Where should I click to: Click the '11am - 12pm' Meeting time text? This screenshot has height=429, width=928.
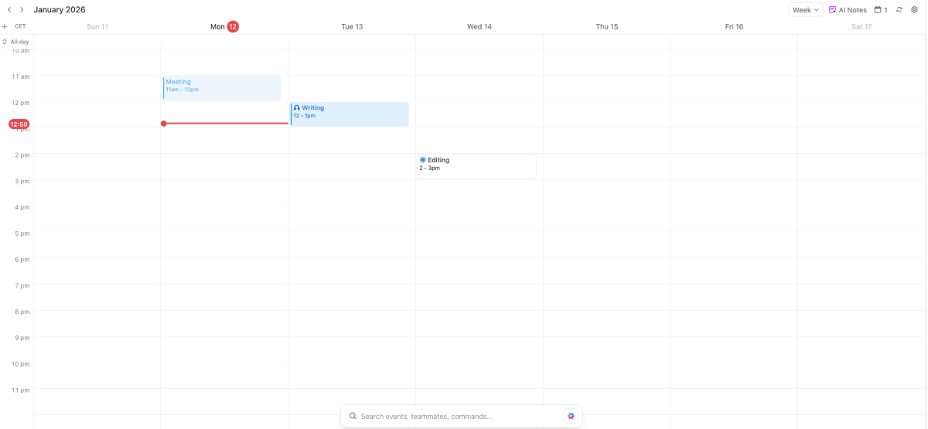point(182,90)
